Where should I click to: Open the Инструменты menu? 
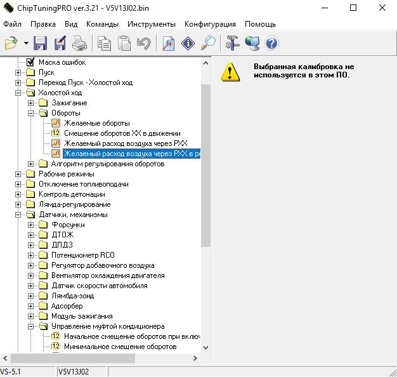[152, 24]
